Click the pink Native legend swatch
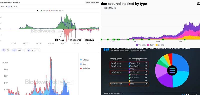The image size is (200, 95). tap(148, 45)
